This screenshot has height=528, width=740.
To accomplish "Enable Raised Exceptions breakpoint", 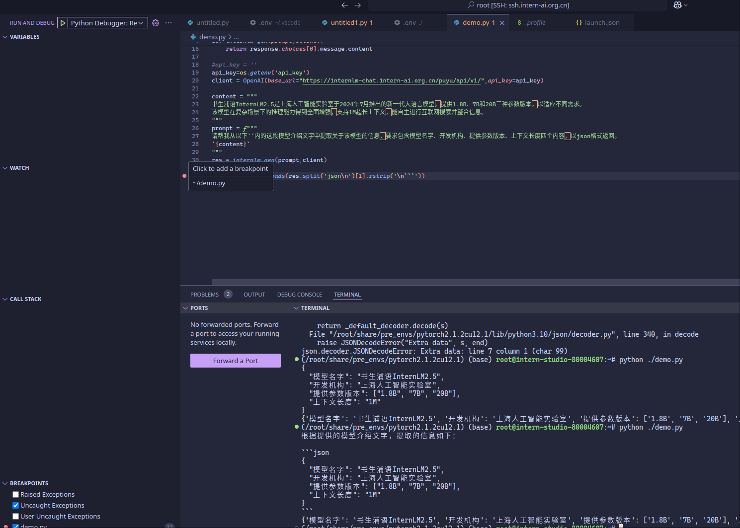I will point(15,494).
